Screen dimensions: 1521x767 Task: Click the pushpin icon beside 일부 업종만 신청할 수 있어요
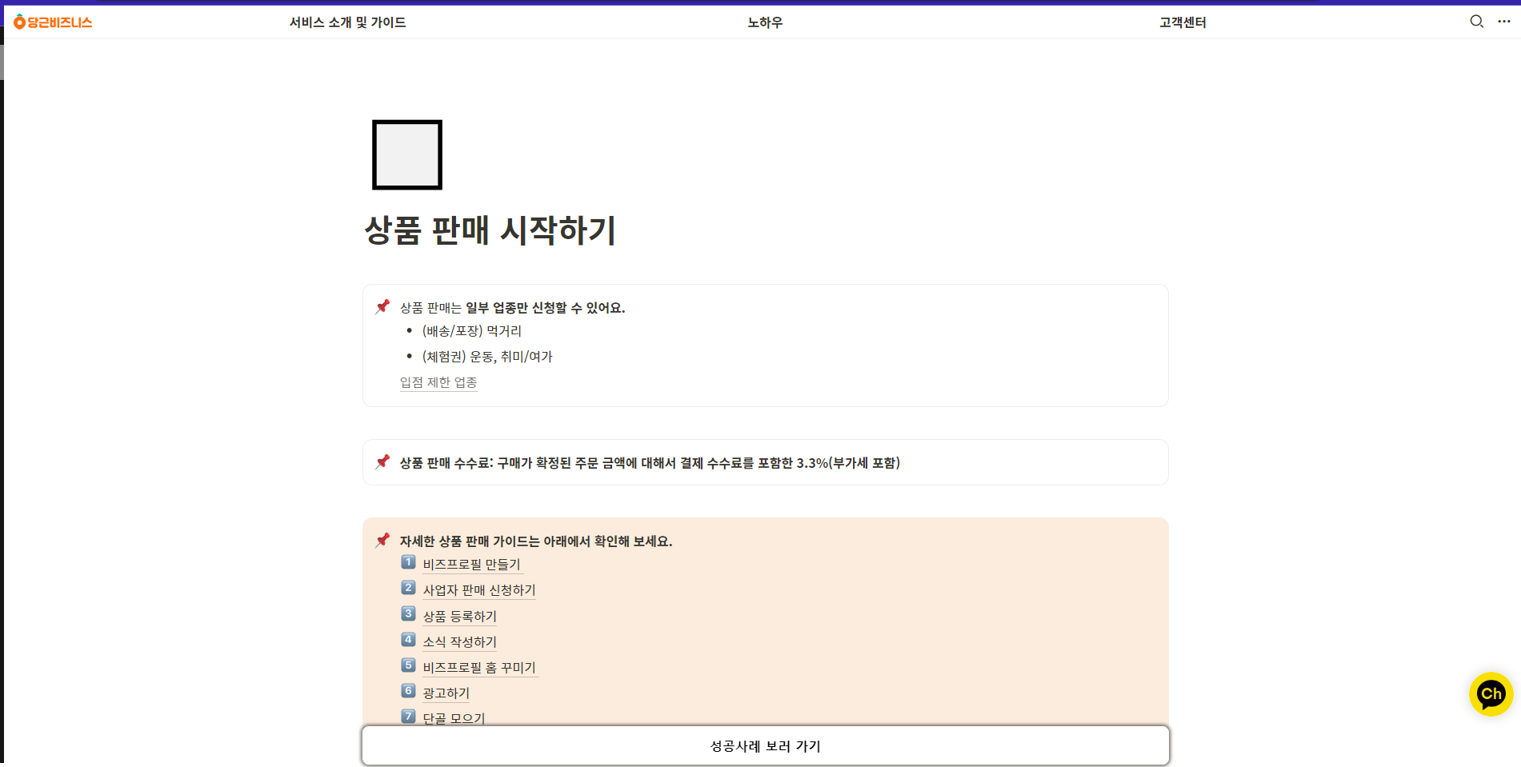pyautogui.click(x=382, y=306)
